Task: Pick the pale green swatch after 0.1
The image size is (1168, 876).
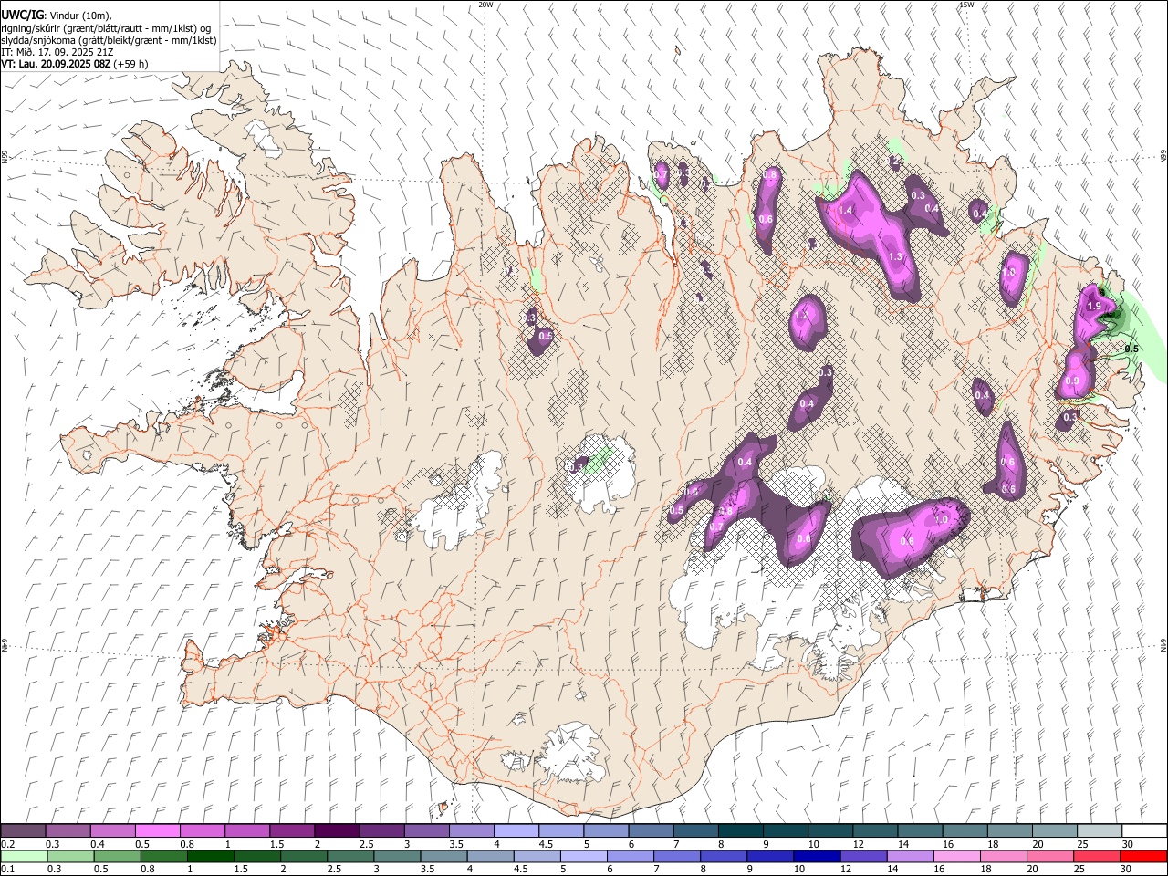Action: (x=24, y=856)
